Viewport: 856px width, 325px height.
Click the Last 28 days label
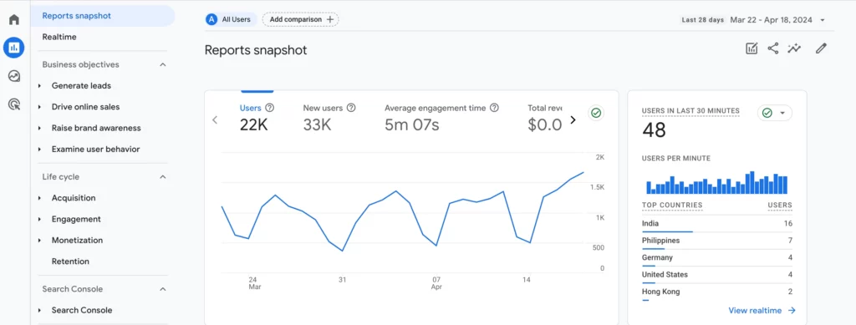tap(702, 20)
